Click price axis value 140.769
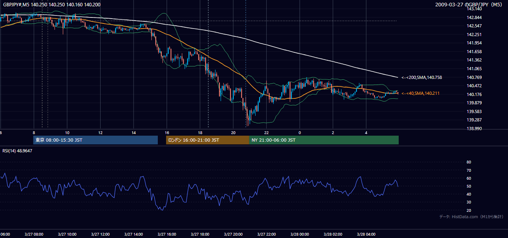 point(474,77)
